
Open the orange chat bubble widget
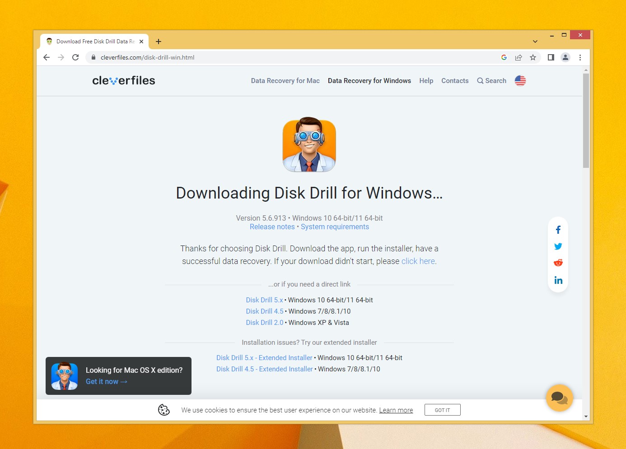tap(560, 398)
